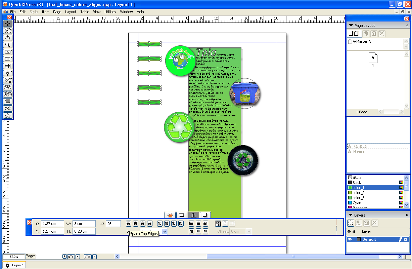Click the X position field
The width and height of the screenshot is (412, 269).
(x=53, y=224)
